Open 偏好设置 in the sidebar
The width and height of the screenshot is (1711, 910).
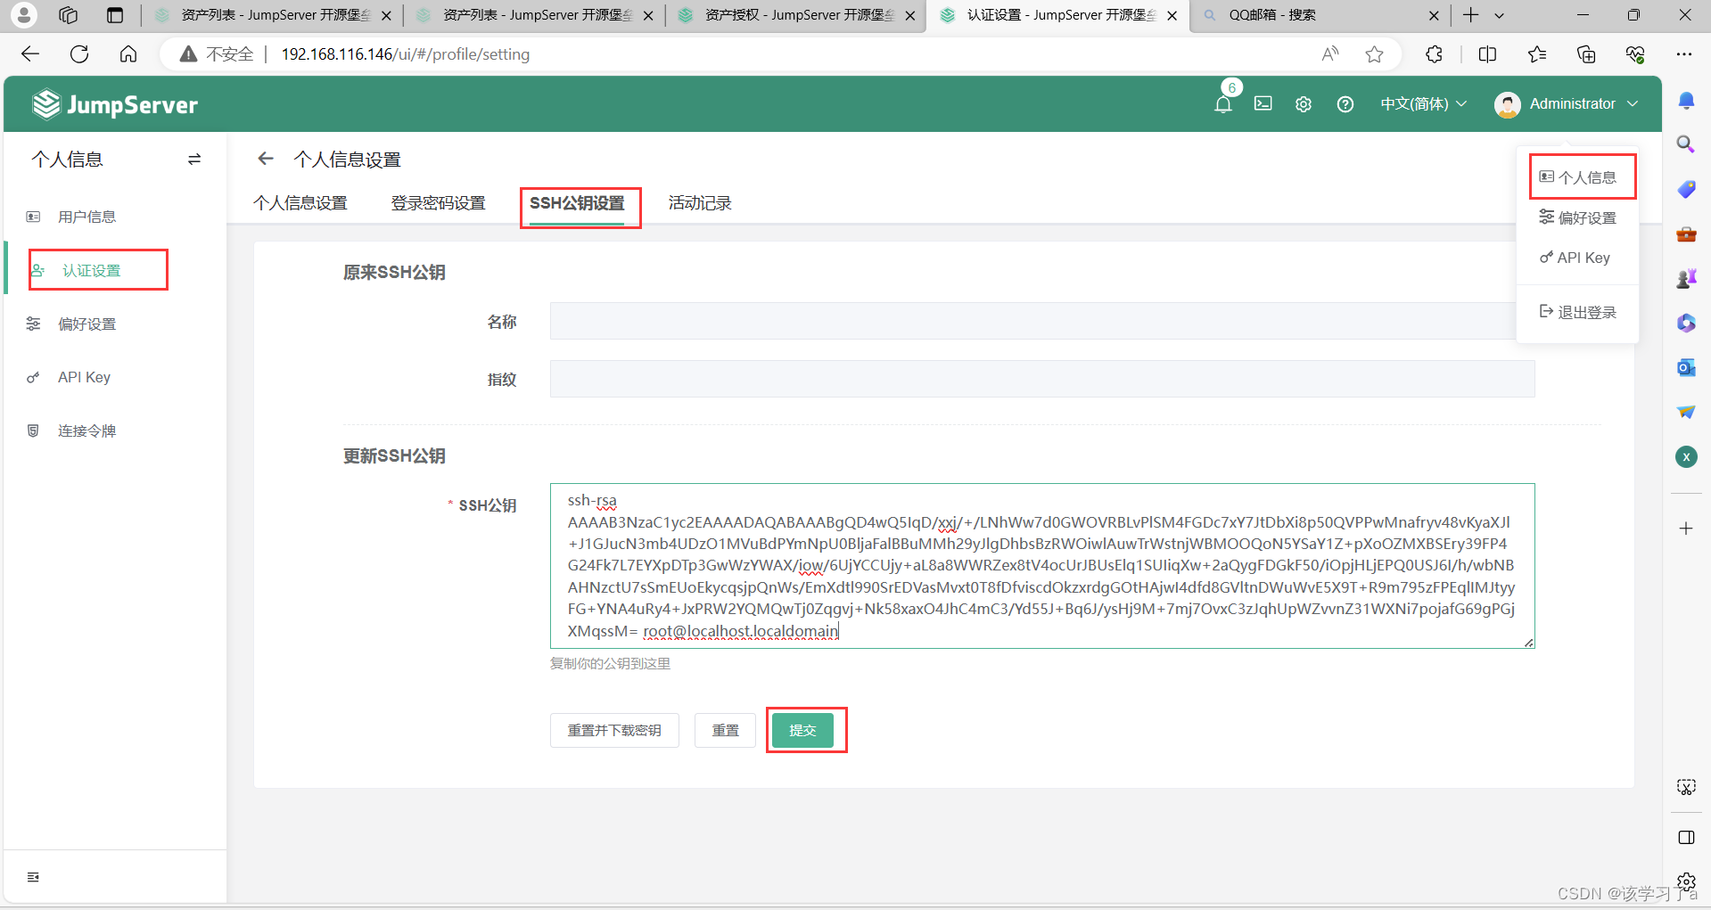coord(86,324)
